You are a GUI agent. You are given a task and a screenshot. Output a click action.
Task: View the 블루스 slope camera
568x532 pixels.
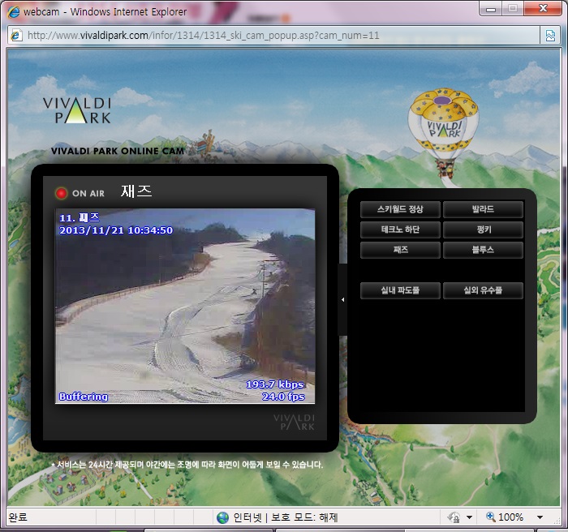point(483,250)
